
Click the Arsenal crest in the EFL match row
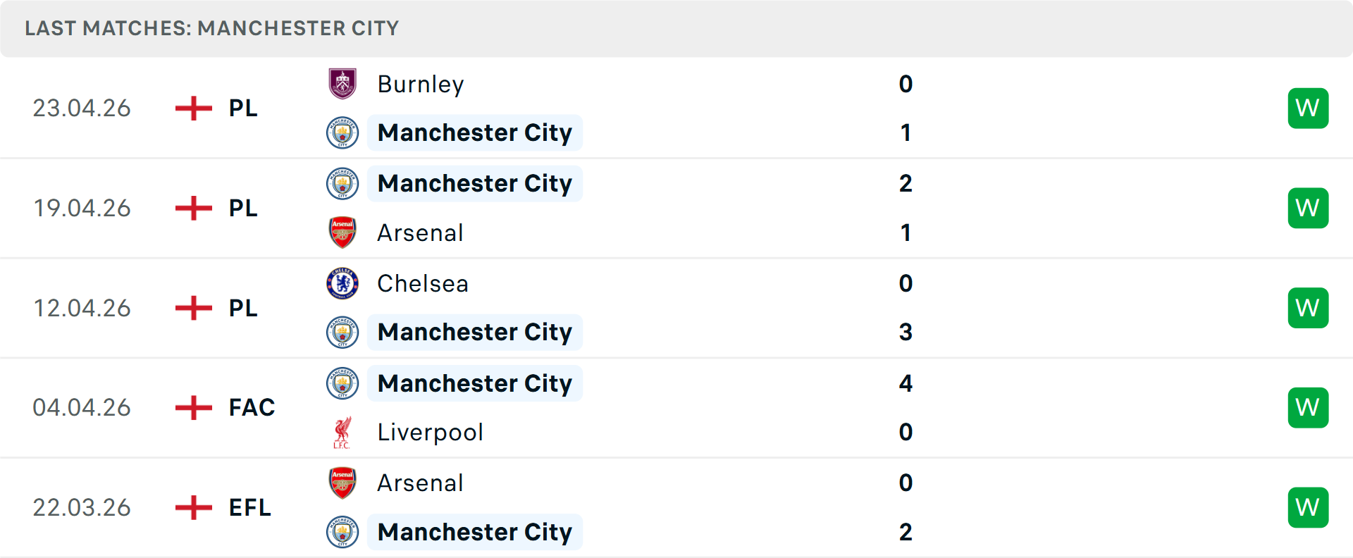342,483
